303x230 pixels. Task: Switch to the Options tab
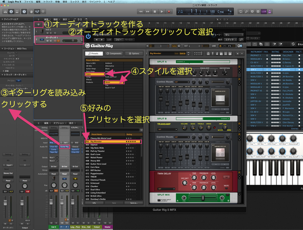coord(134,53)
